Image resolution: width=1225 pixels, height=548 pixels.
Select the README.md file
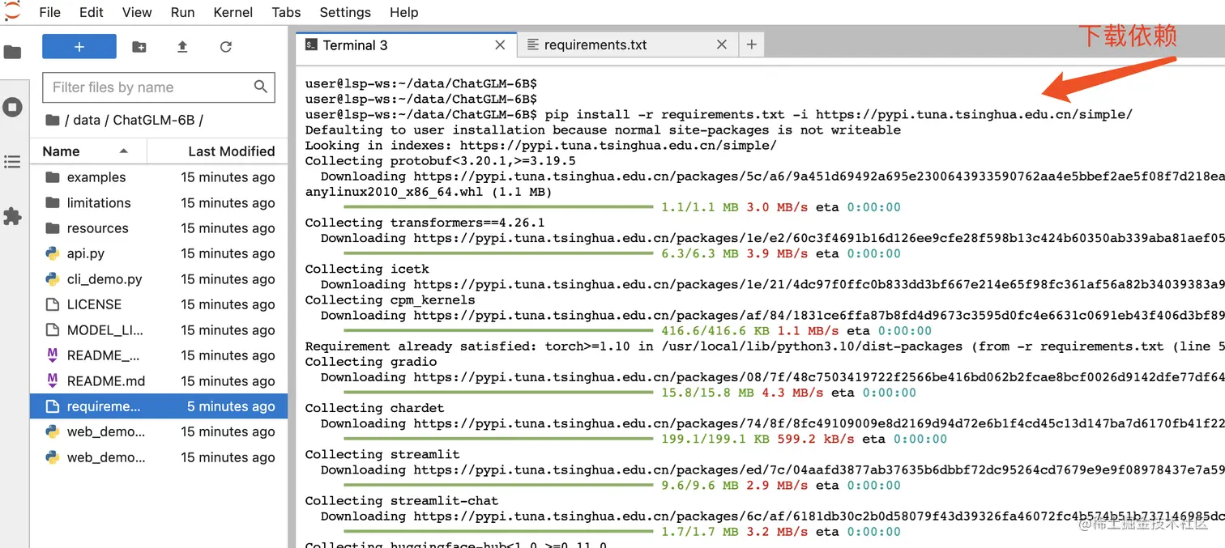click(x=159, y=381)
